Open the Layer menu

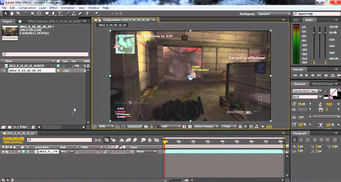(43, 8)
